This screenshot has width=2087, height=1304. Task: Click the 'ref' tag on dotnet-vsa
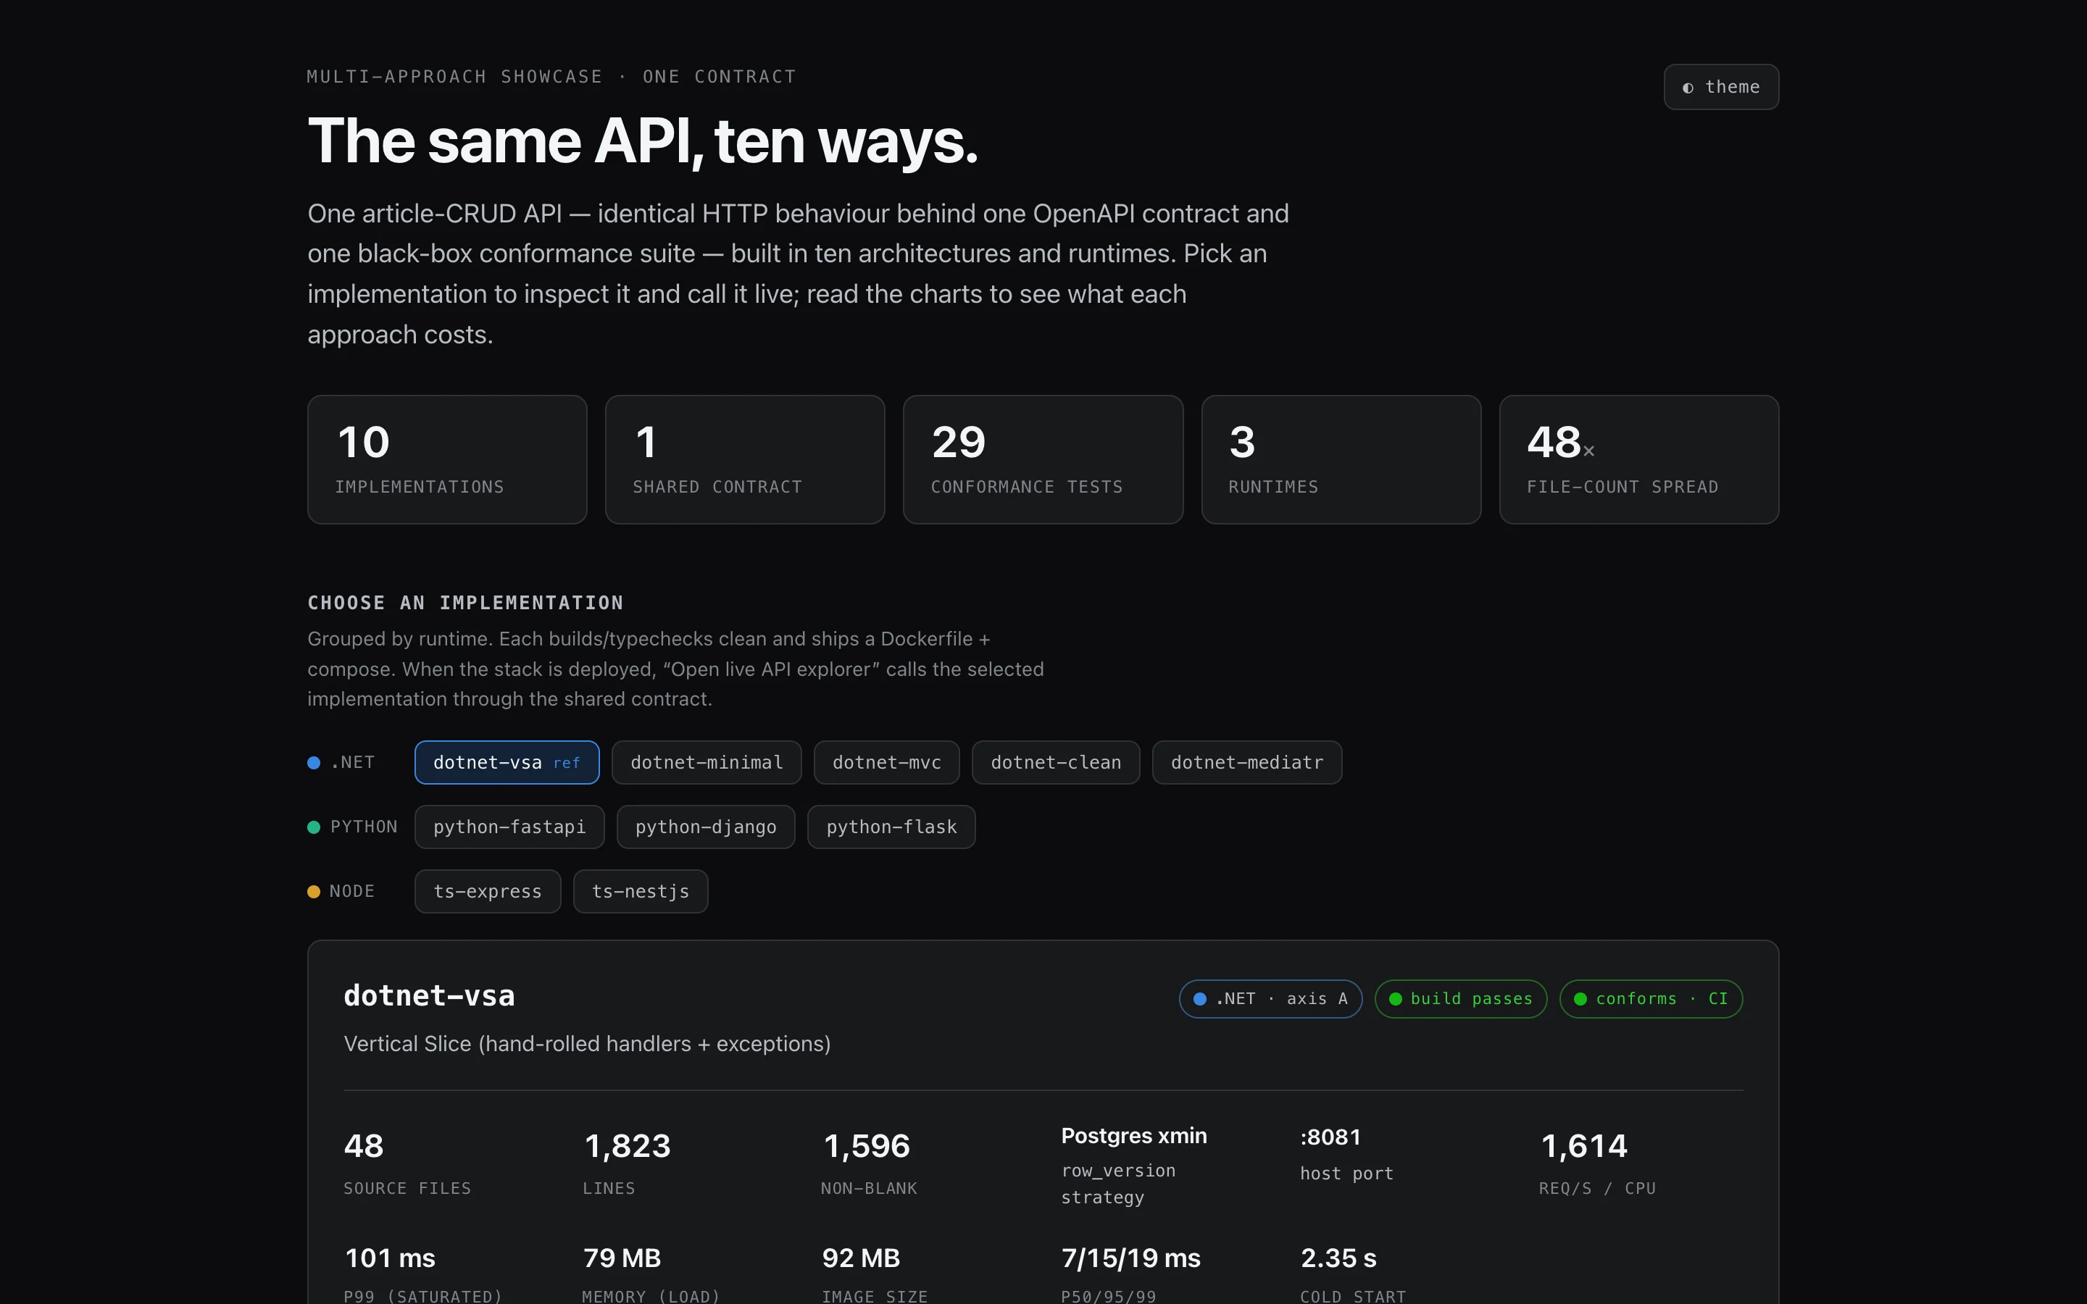click(567, 764)
